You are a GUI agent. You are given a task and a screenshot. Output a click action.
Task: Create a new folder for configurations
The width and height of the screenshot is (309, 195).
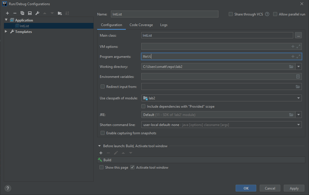(60, 13)
